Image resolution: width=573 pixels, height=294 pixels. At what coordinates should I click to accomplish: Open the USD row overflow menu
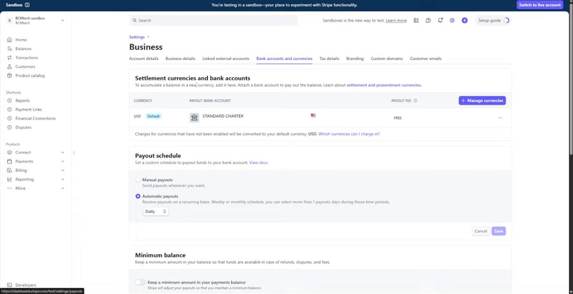tap(500, 118)
